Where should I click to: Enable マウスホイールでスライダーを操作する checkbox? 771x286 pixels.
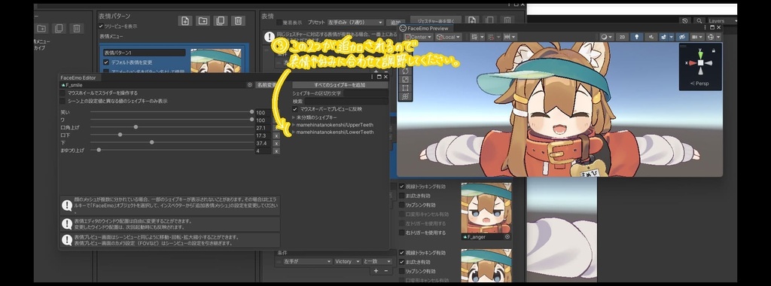62,93
